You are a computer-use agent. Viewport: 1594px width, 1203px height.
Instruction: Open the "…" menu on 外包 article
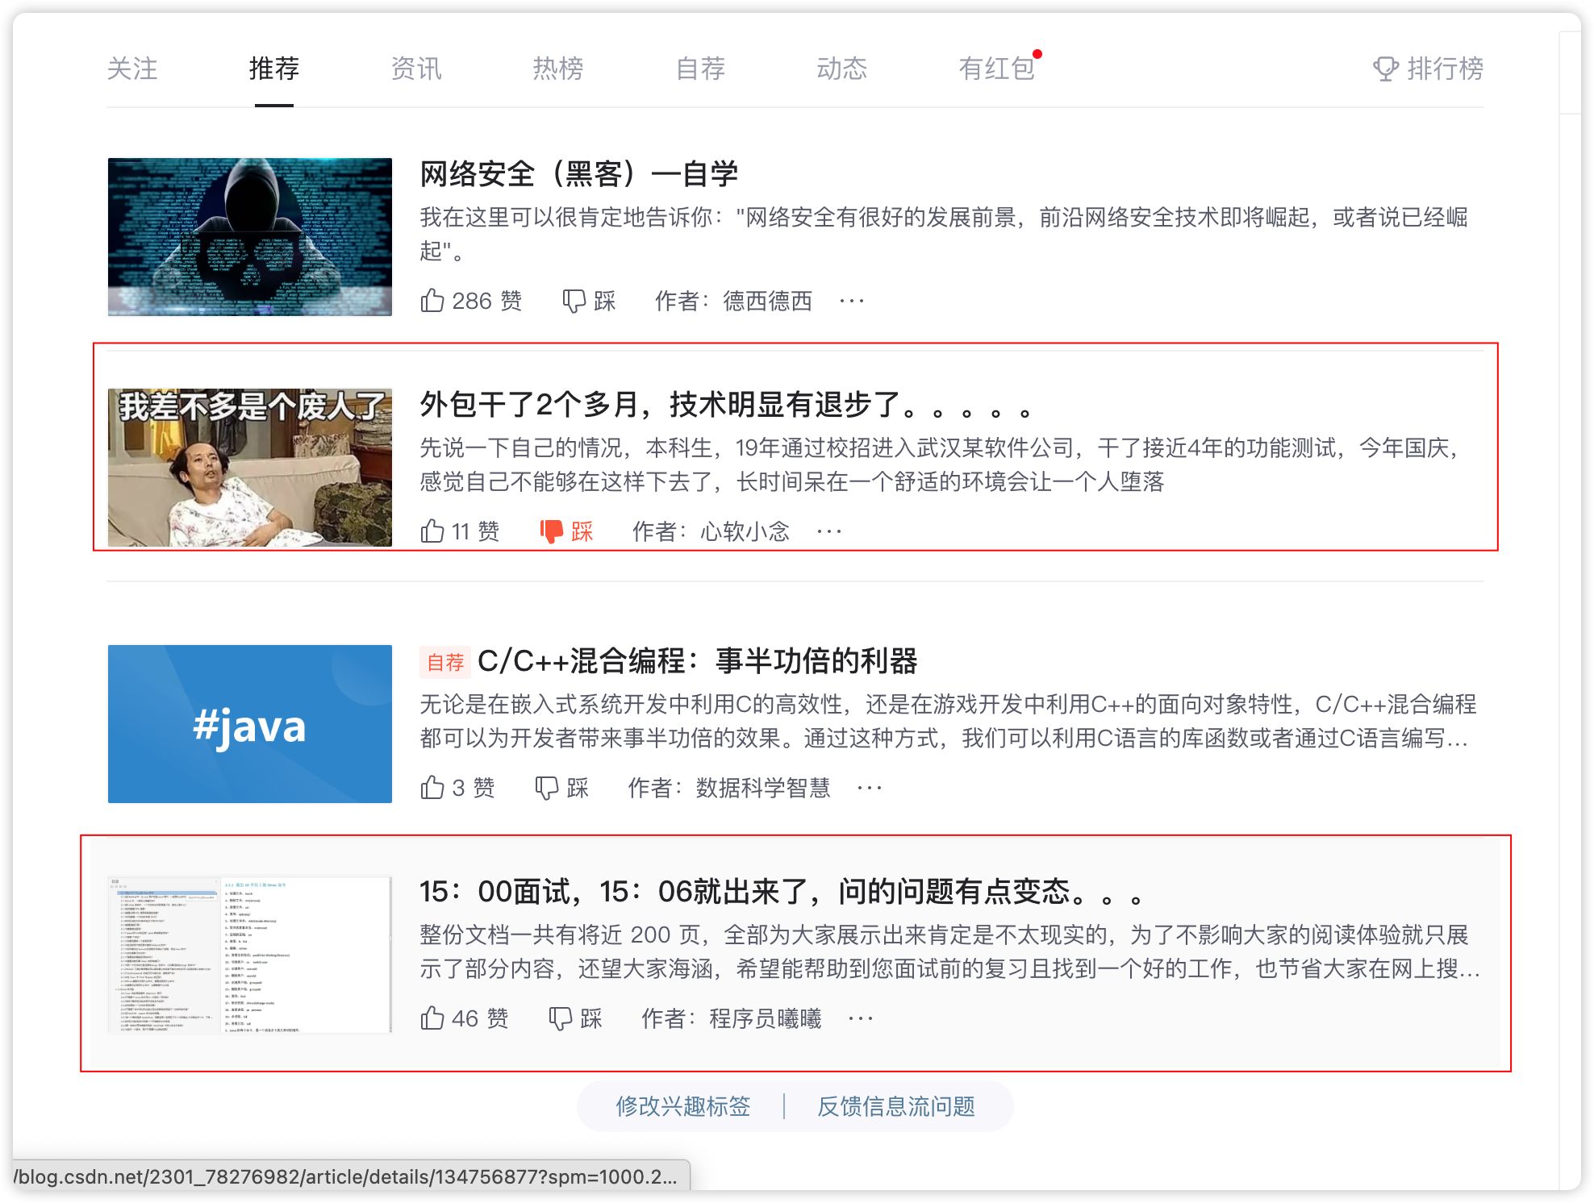pyautogui.click(x=829, y=531)
